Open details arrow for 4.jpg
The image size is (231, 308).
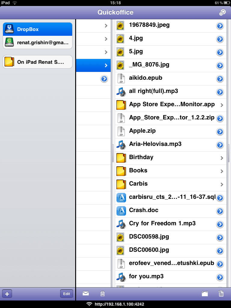[220, 39]
